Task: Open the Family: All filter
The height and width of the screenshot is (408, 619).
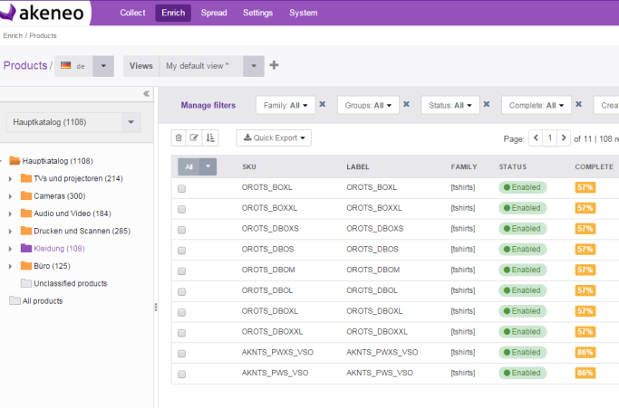Action: [285, 105]
